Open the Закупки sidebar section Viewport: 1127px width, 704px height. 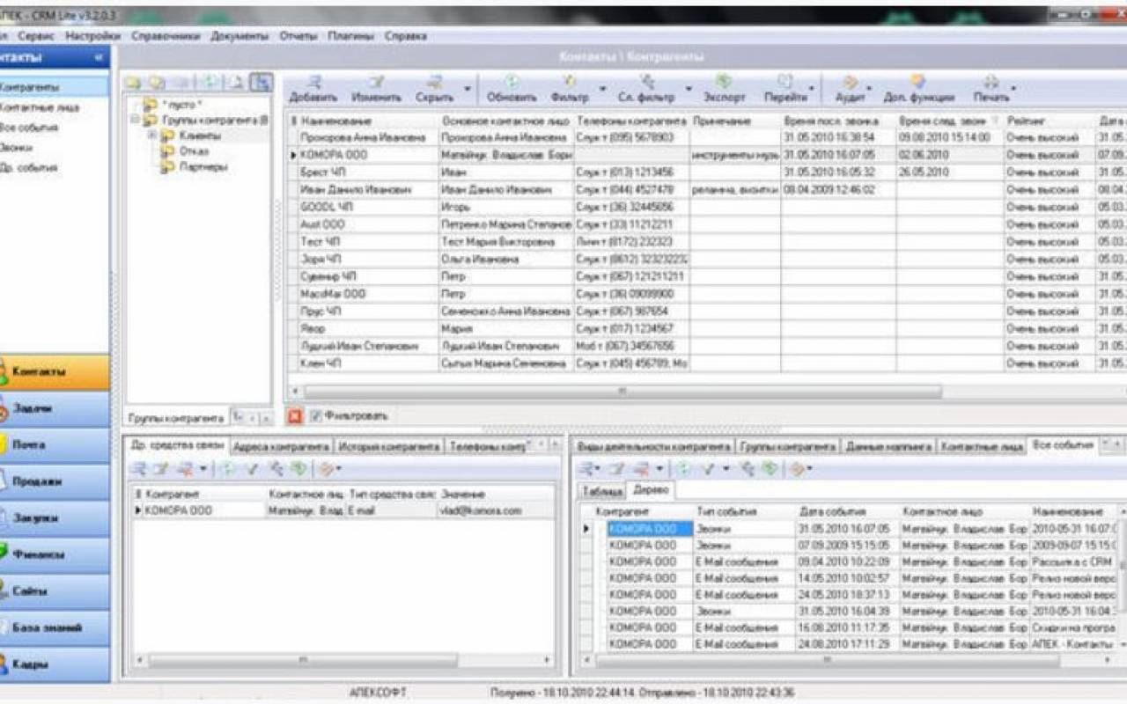point(55,518)
